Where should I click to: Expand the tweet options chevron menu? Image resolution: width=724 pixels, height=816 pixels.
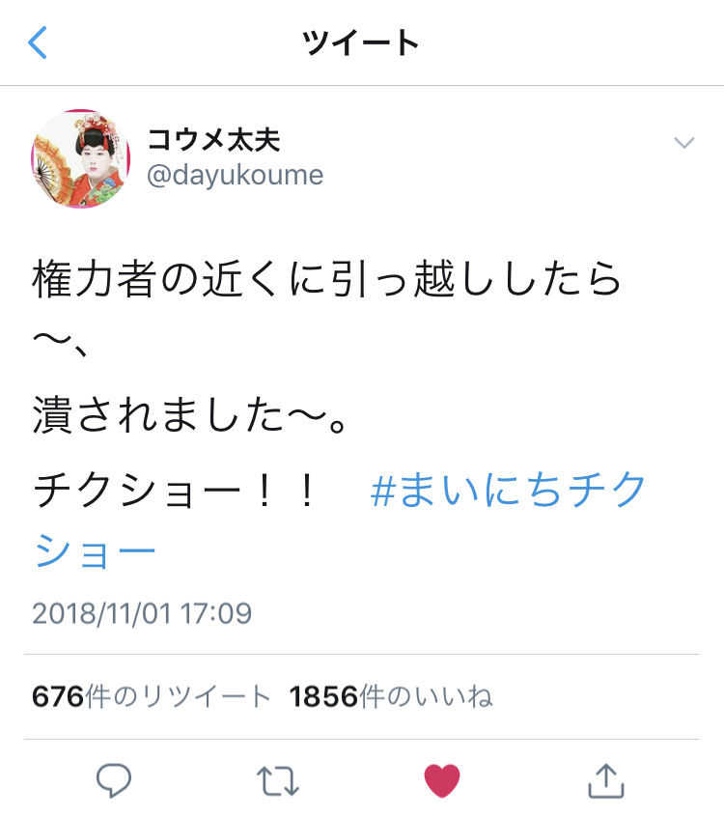(684, 143)
